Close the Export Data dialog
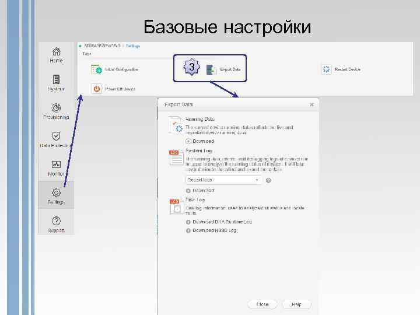 (311, 105)
